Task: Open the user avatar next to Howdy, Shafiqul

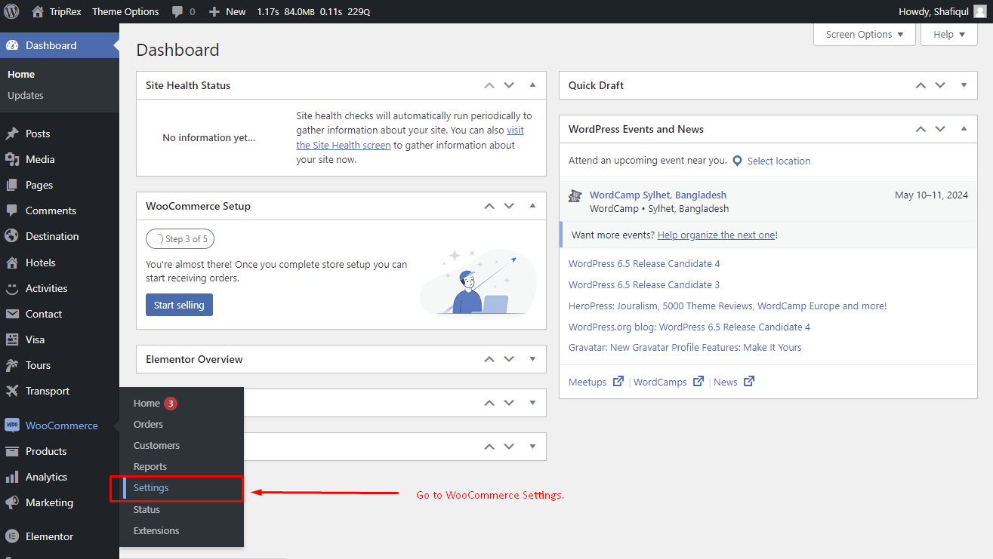Action: 979,11
